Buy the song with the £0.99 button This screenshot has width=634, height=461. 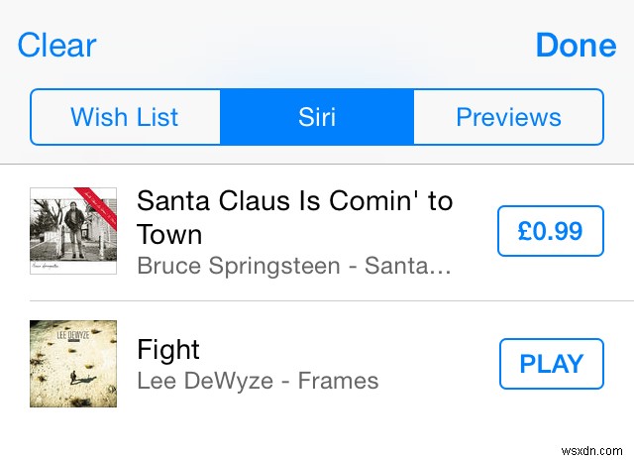(x=550, y=232)
